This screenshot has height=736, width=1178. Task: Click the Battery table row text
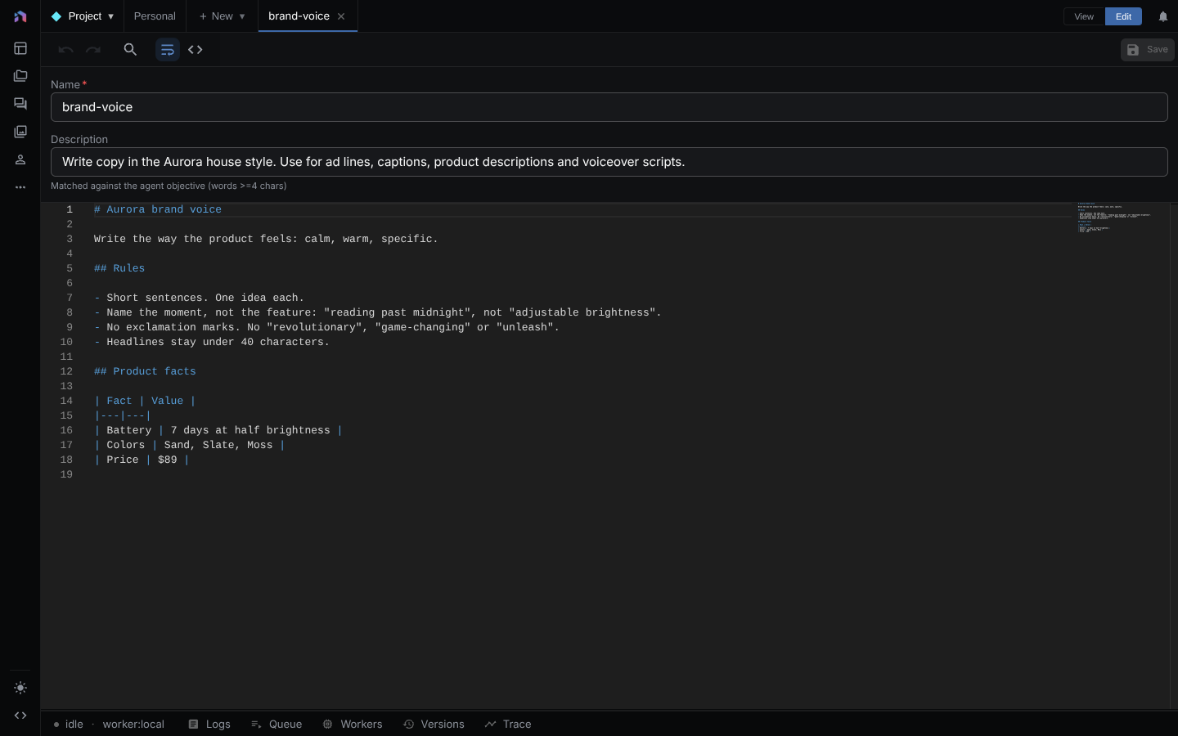pos(218,430)
